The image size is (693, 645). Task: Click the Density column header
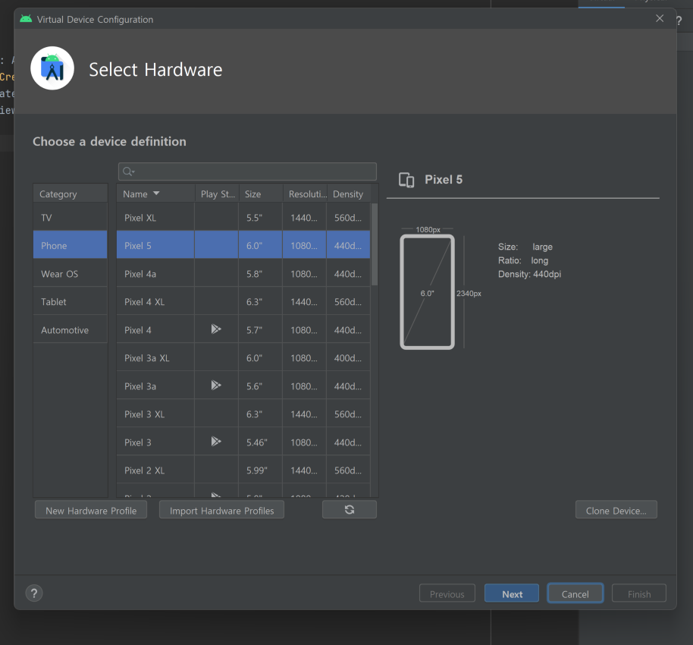tap(349, 193)
